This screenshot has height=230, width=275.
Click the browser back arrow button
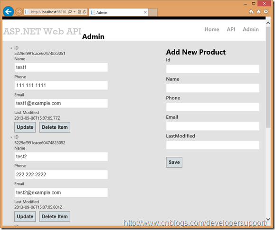(8, 11)
